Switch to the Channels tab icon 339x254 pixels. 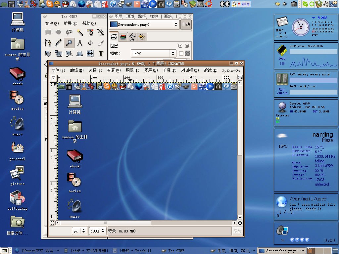point(123,37)
